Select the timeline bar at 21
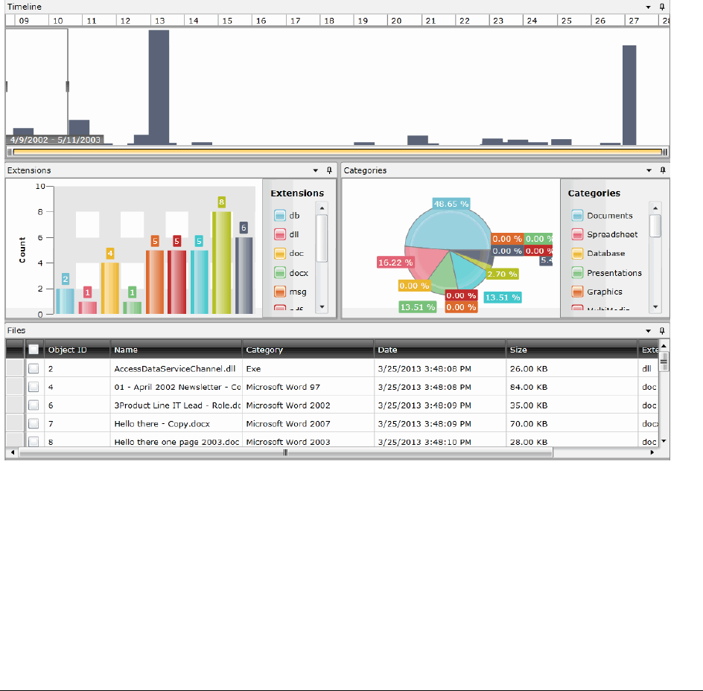Image resolution: width=703 pixels, height=691 pixels. point(417,140)
